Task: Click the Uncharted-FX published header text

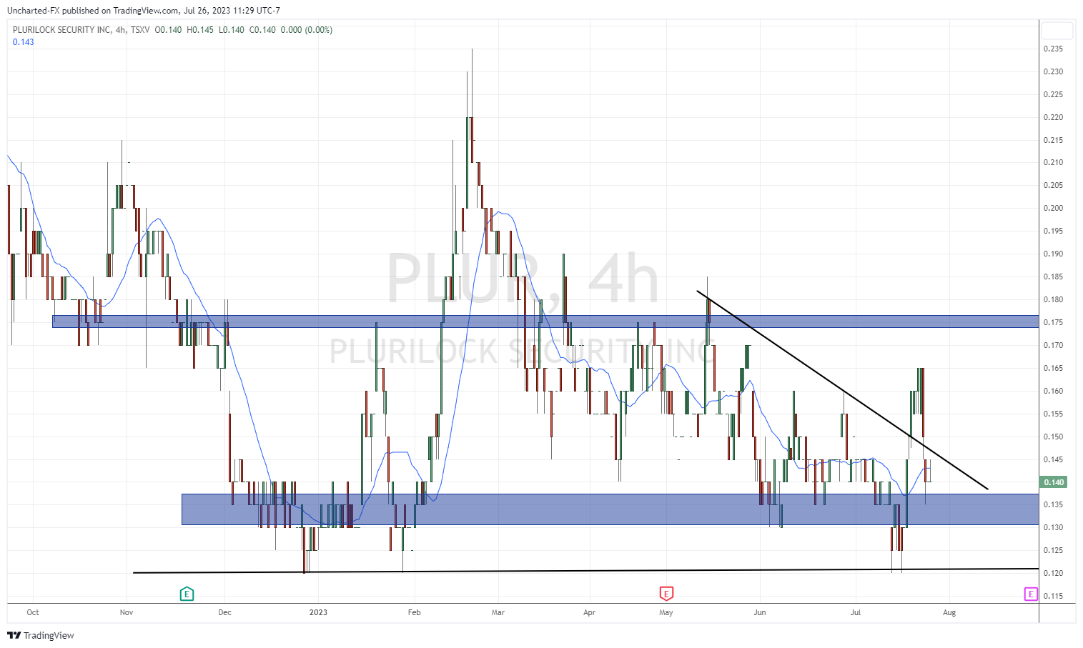Action: point(143,11)
